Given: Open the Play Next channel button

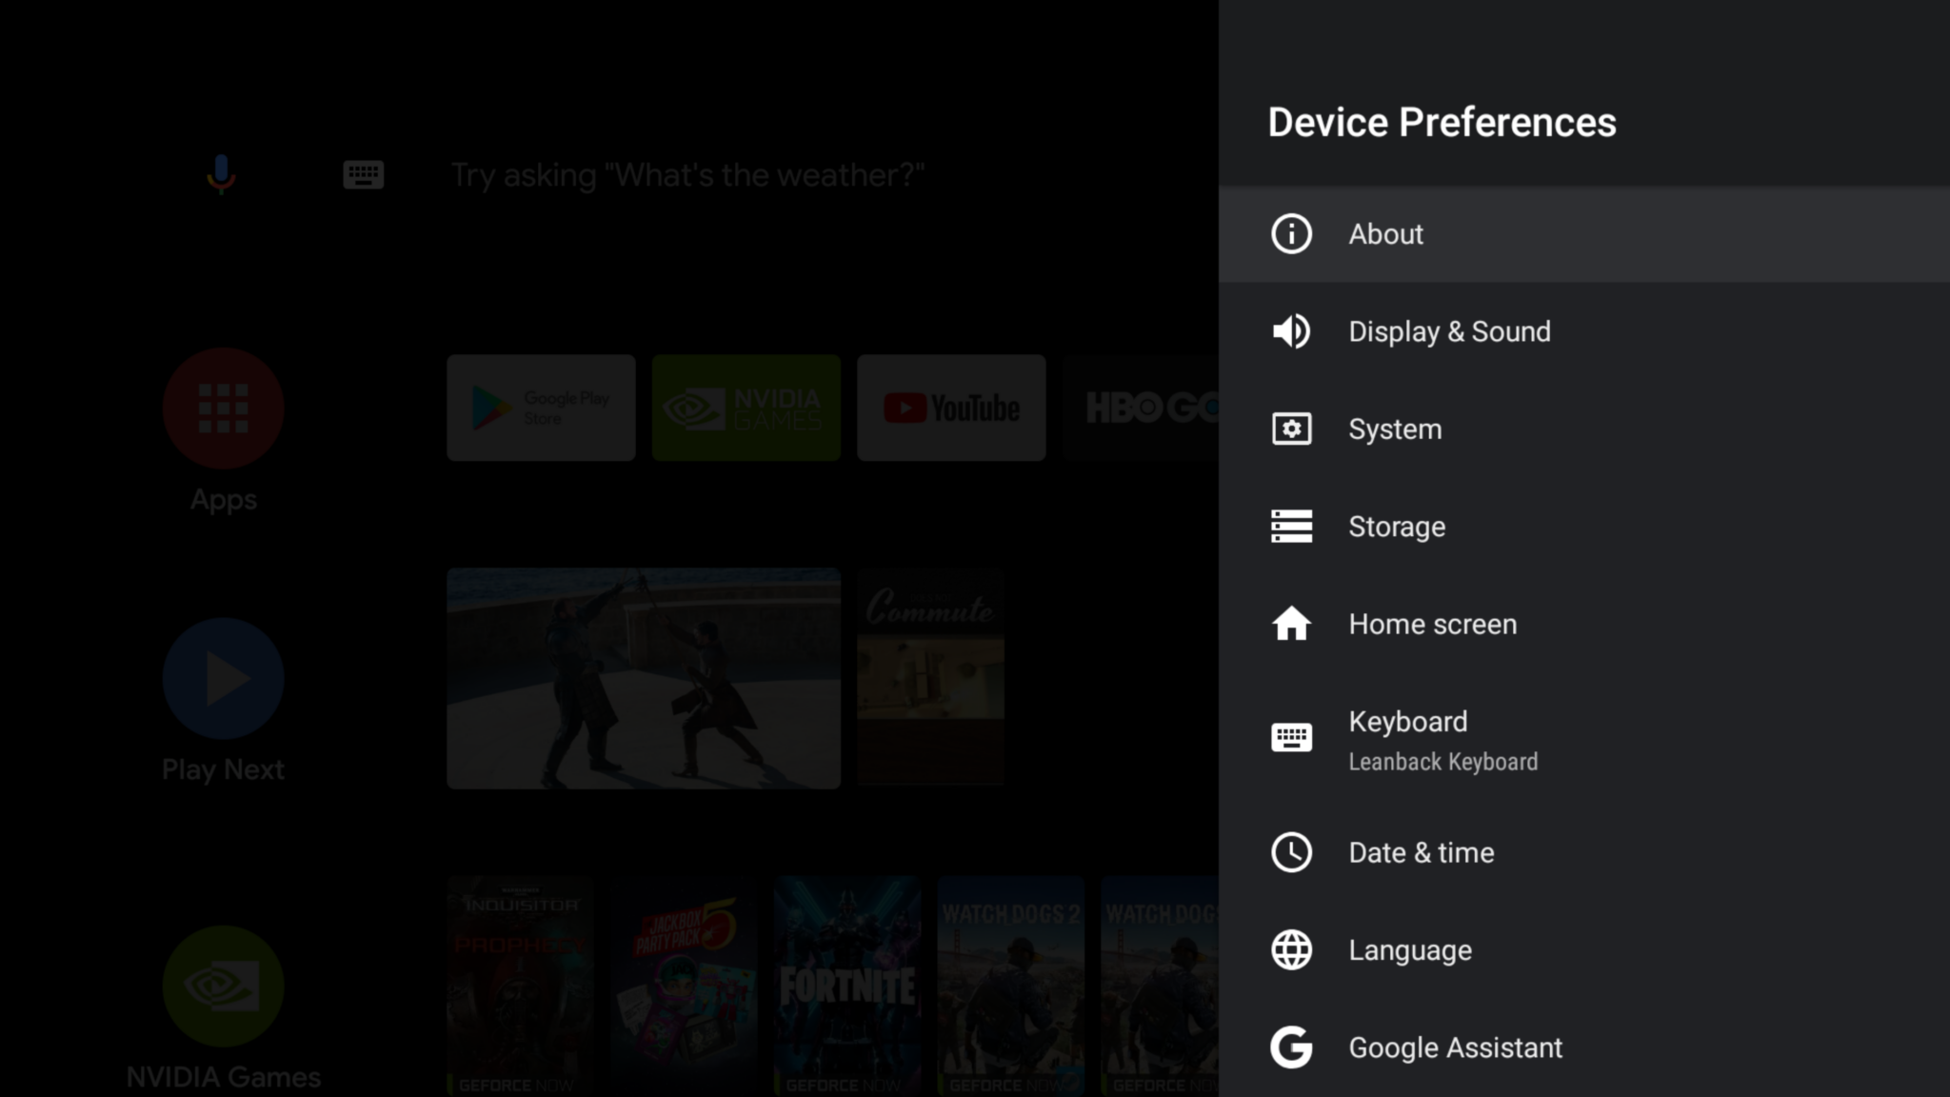Looking at the screenshot, I should 223,679.
